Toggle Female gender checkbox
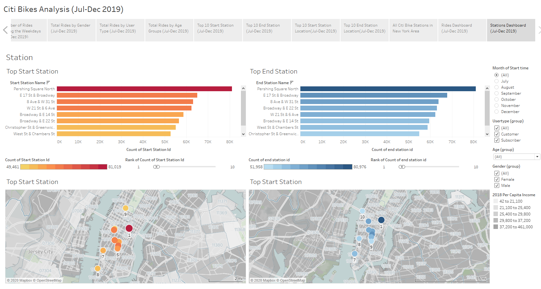This screenshot has height=289, width=541. click(x=497, y=180)
